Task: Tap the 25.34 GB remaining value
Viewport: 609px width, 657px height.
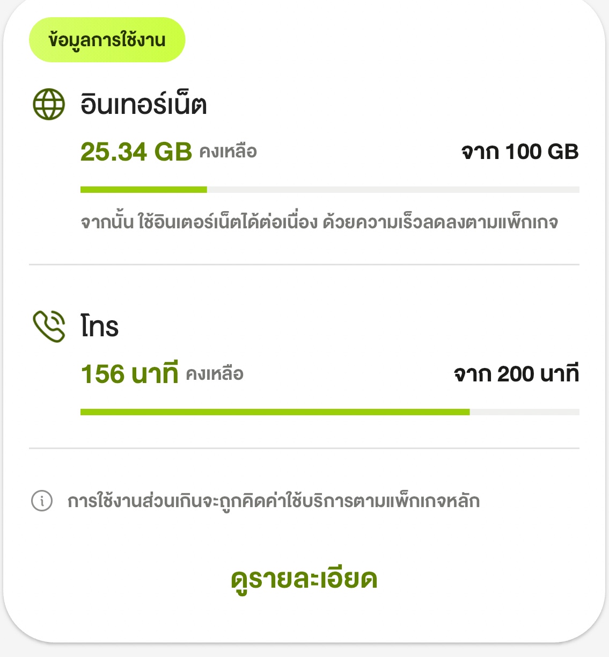Action: 136,151
